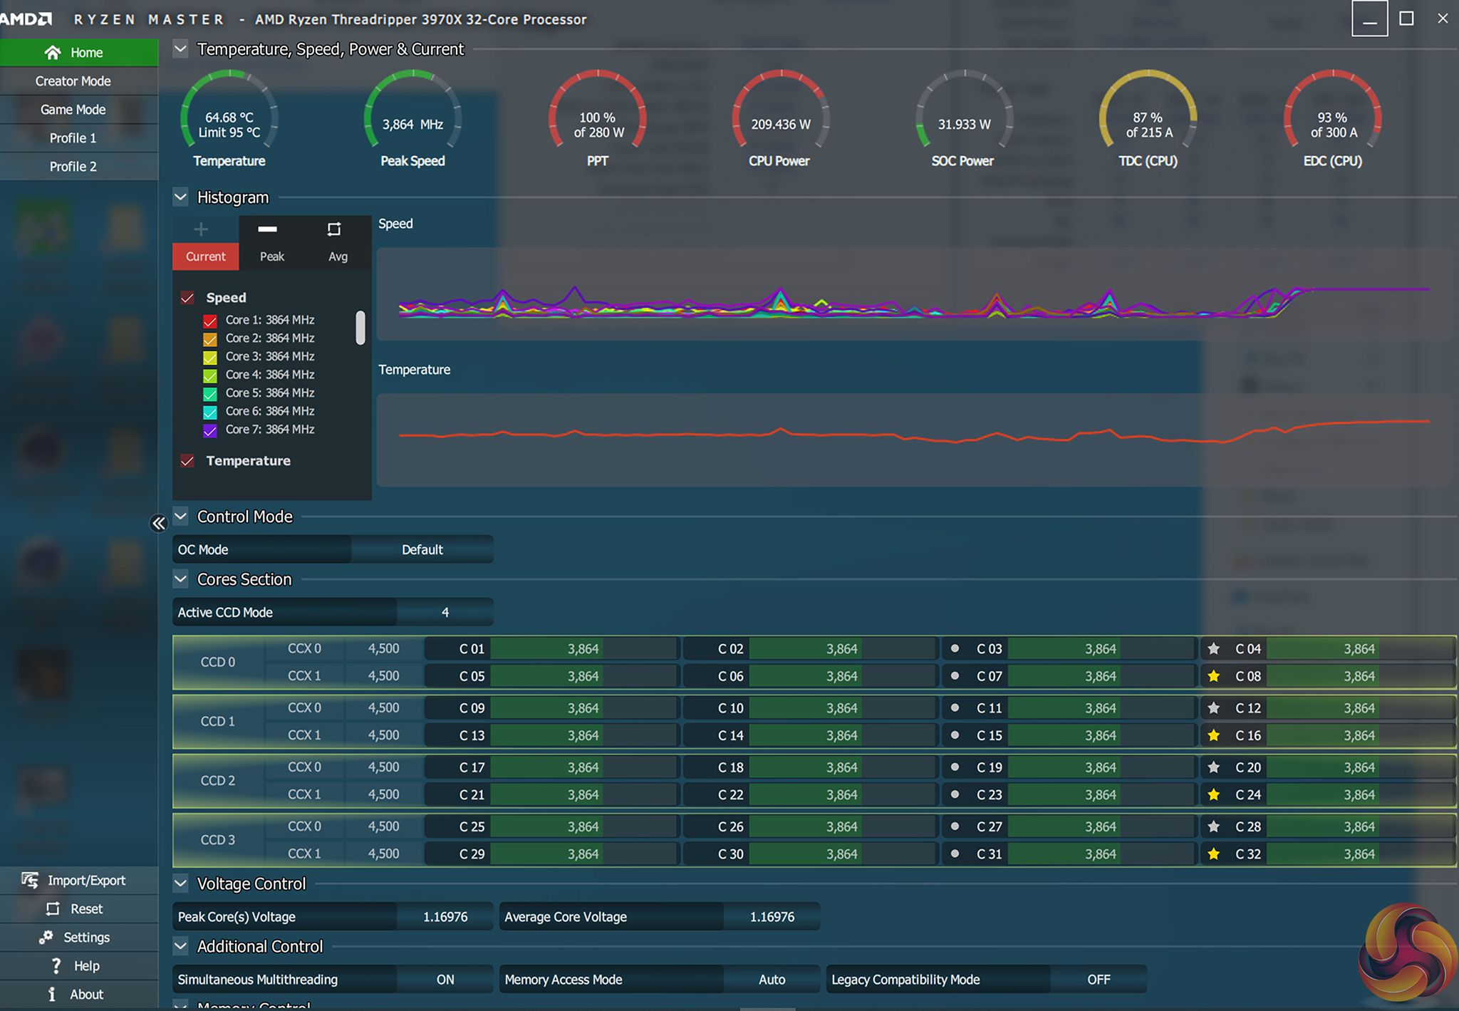Collapse the Cores Section chevron
The height and width of the screenshot is (1011, 1459).
click(x=181, y=579)
